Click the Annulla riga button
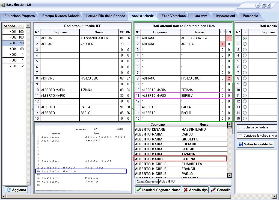 click(195, 190)
